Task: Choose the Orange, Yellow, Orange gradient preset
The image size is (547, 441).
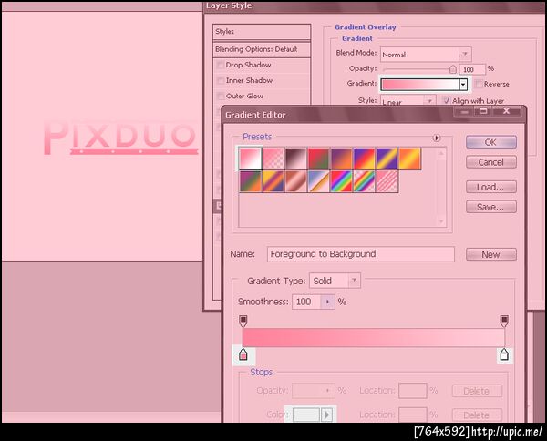Action: (x=409, y=159)
